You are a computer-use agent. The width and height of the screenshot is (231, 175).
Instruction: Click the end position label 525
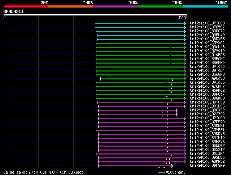point(182,18)
